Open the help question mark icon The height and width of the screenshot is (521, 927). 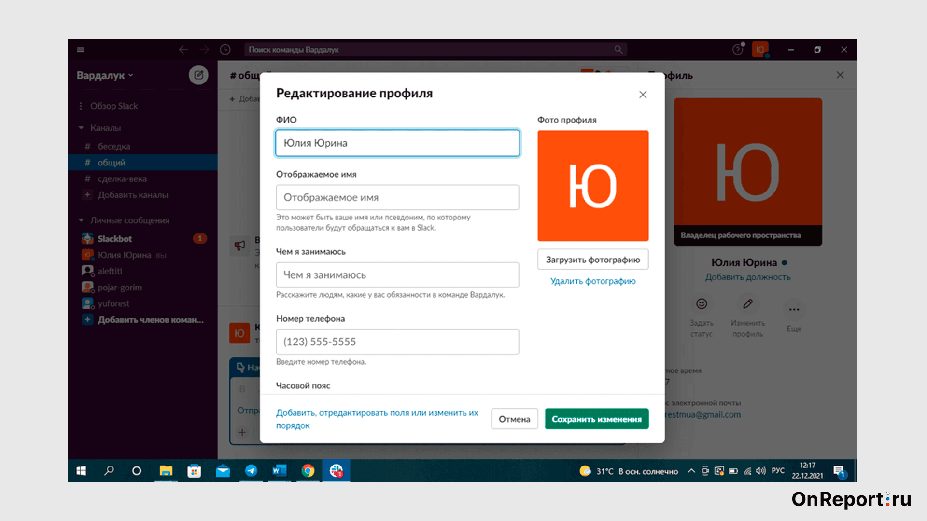coord(737,50)
